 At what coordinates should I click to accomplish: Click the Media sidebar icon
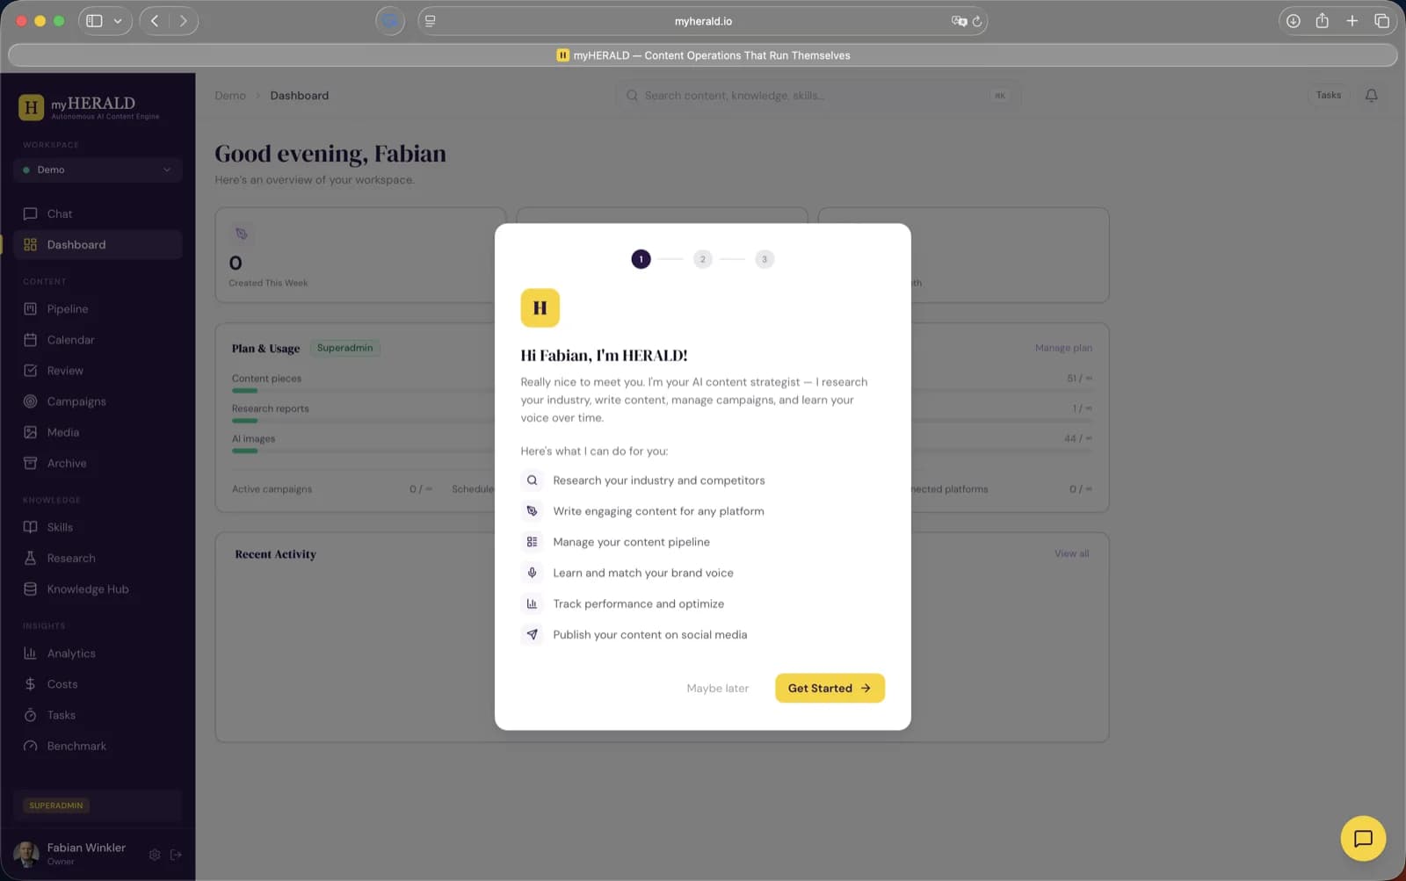click(x=31, y=432)
